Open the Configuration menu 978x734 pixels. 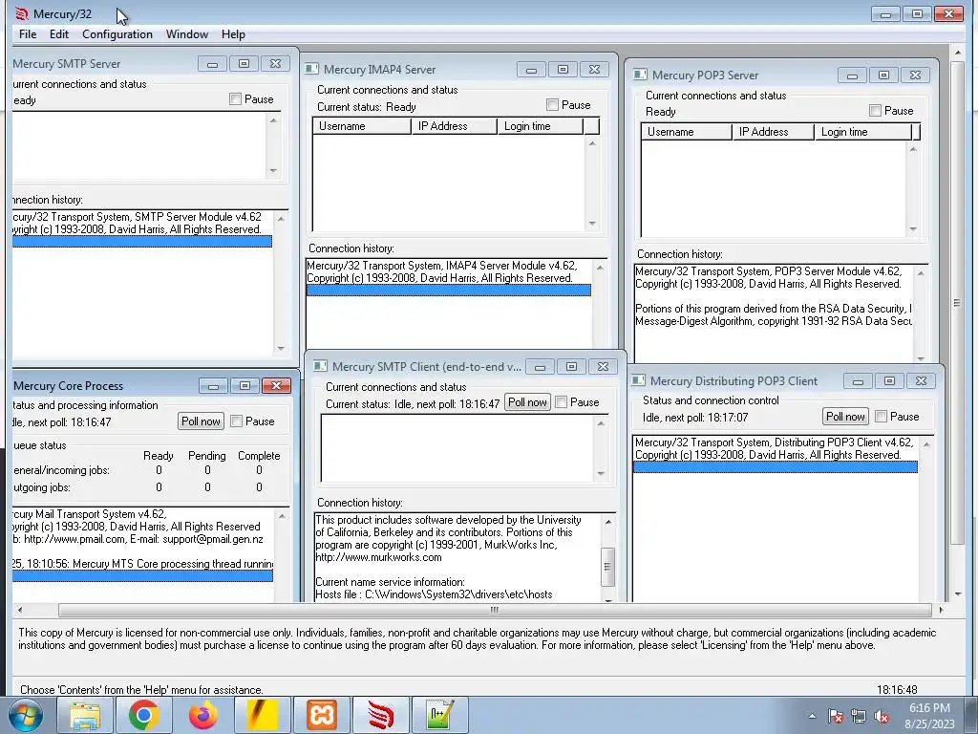pyautogui.click(x=117, y=34)
